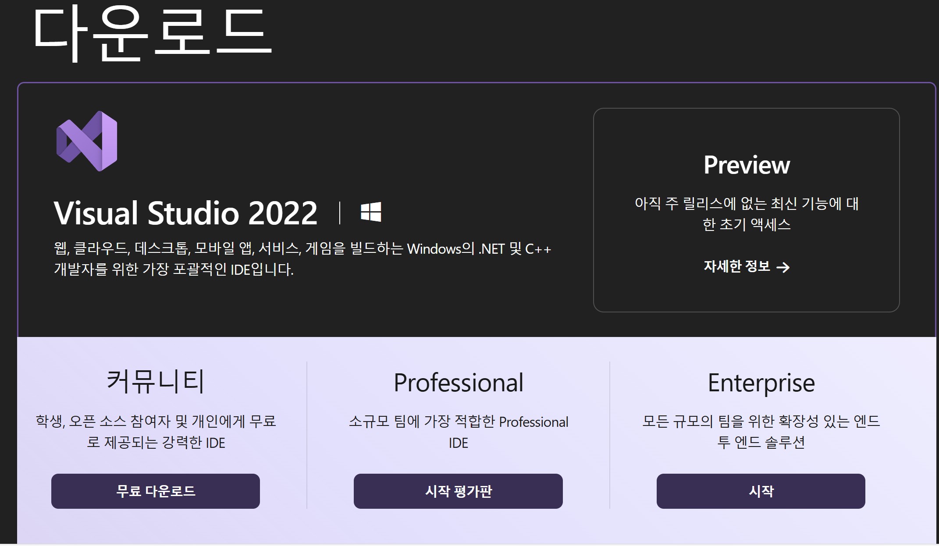
Task: Click the purple Visual Studio logo
Action: pos(87,141)
